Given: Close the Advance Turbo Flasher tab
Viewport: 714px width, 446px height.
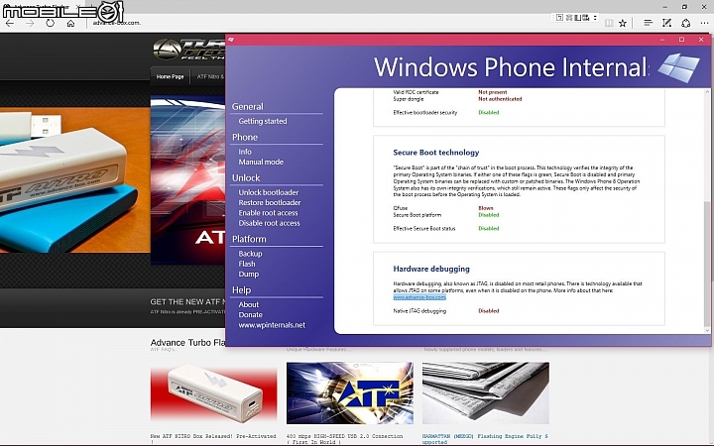Looking at the screenshot, I should point(78,7).
